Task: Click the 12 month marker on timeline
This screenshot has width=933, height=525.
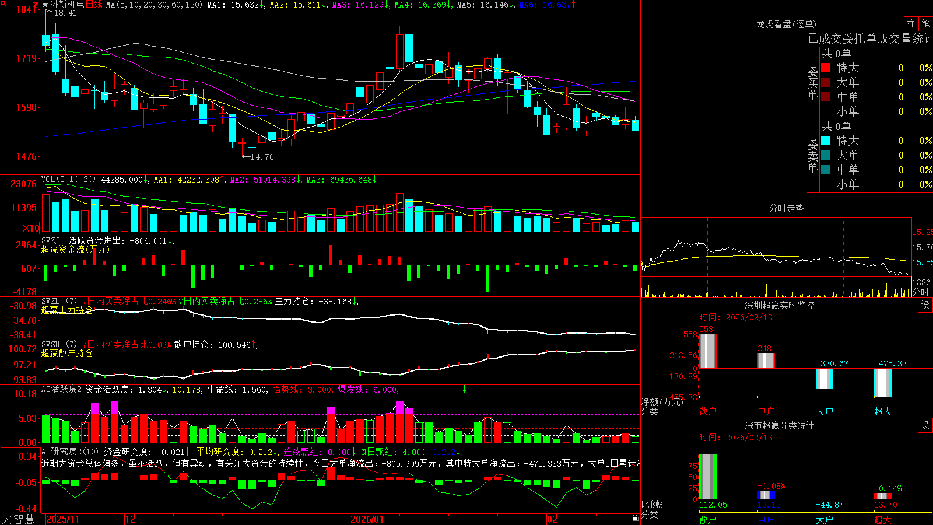Action: pos(131,519)
